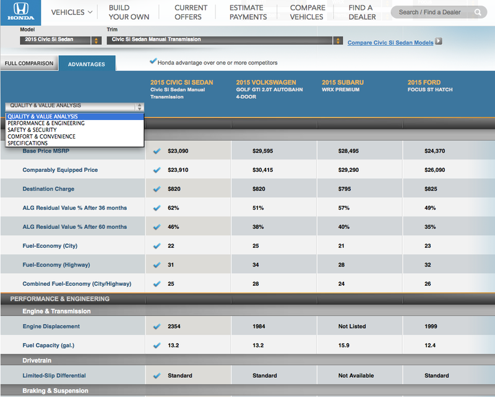Click the Not Available Subaru differential cell
The image size is (495, 397).
point(356,375)
